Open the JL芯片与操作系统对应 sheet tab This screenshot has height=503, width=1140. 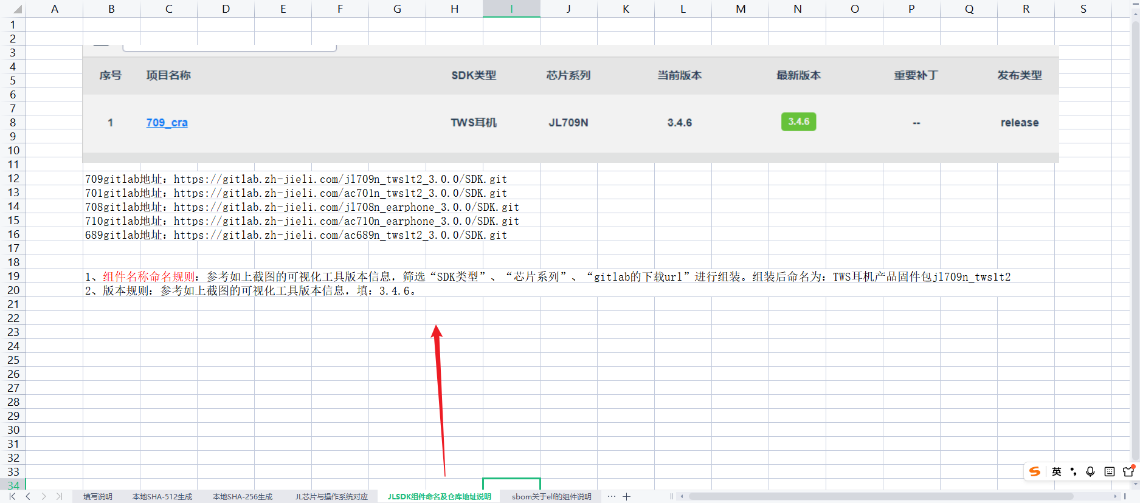click(331, 496)
